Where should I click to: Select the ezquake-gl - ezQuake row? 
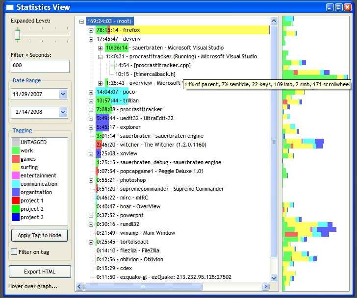164,277
